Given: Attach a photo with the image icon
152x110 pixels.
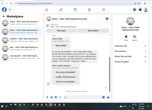Looking at the screenshot, I should coord(52,97).
